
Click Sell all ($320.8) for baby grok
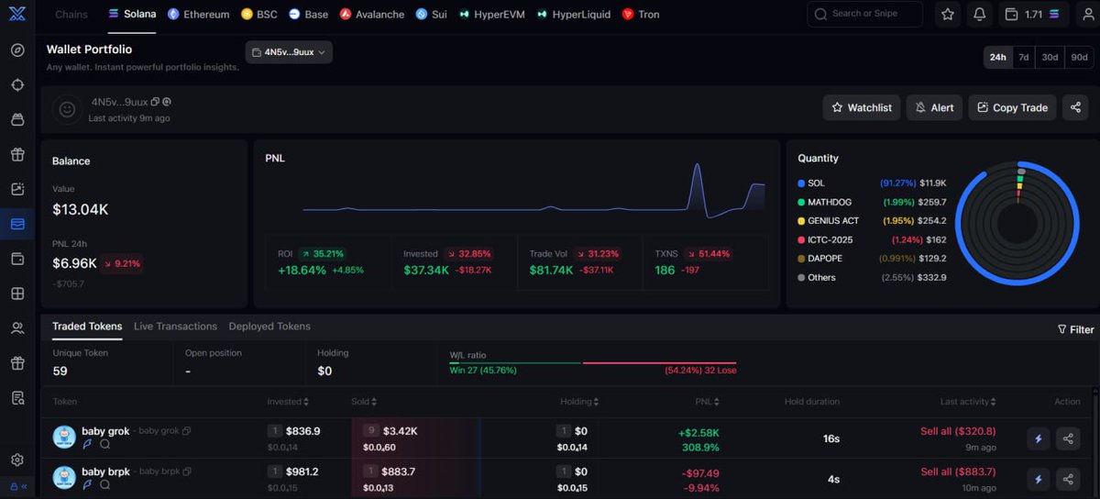[x=958, y=431]
